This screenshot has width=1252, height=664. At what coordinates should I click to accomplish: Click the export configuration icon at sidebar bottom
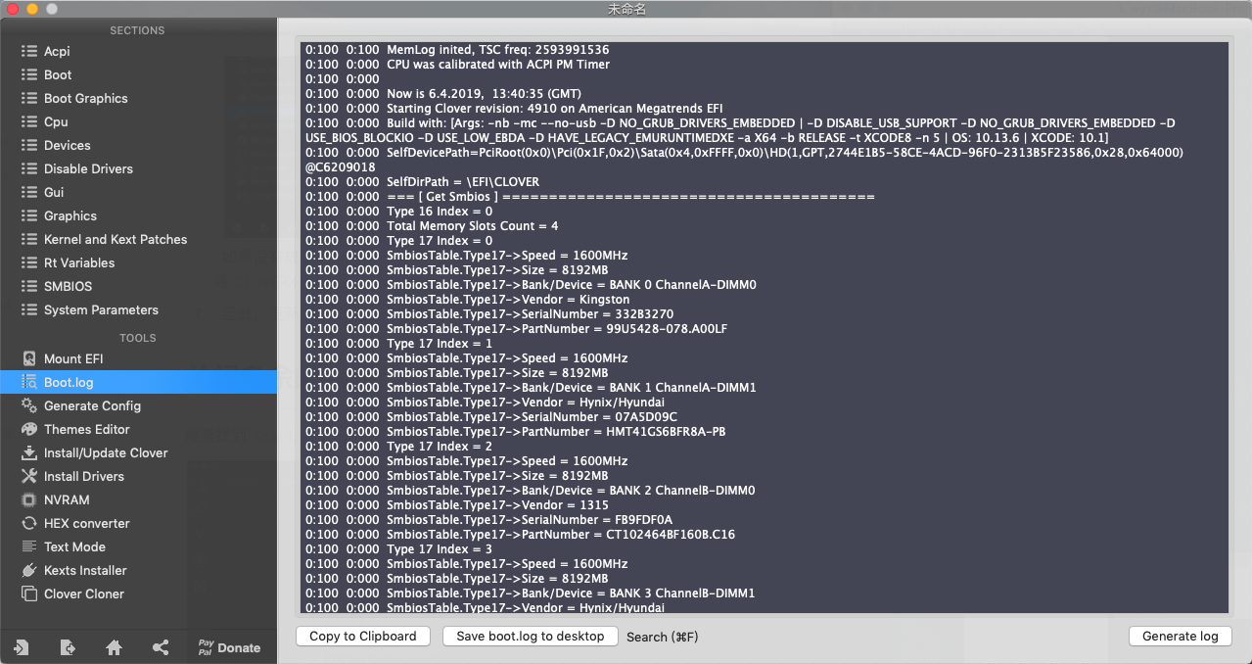[x=68, y=647]
